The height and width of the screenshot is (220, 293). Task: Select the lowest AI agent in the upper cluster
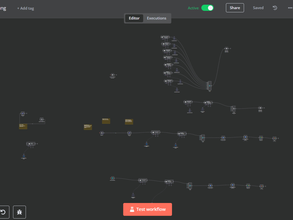[168, 81]
